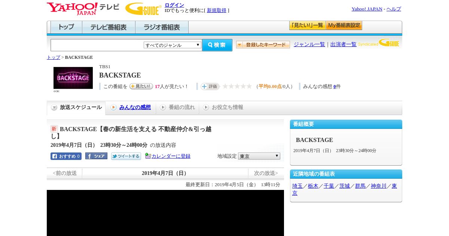Focus the keyword search input field
The image size is (449, 236).
pos(97,45)
